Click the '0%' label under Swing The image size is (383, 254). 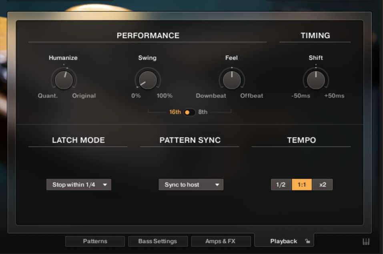[x=136, y=96]
